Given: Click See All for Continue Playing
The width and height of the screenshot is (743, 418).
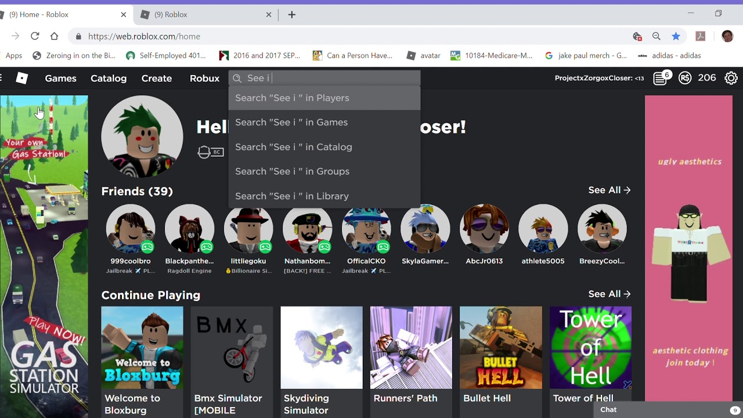Looking at the screenshot, I should pos(609,294).
